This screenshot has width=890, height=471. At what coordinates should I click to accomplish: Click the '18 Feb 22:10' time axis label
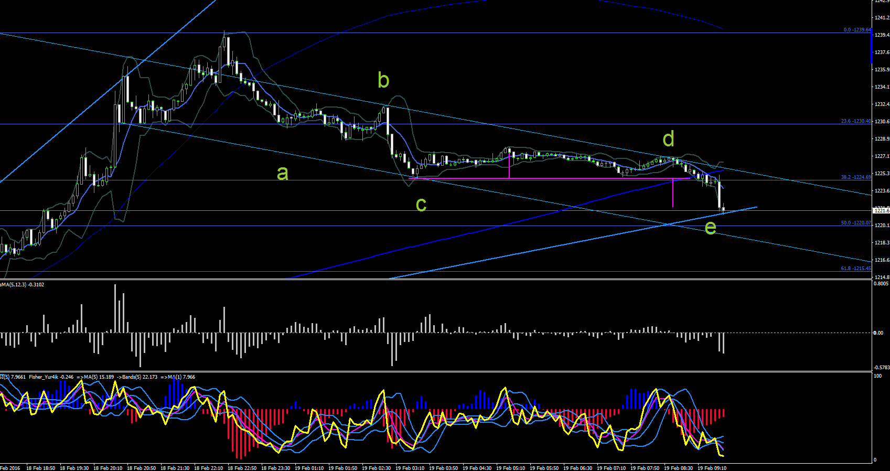[x=208, y=468]
